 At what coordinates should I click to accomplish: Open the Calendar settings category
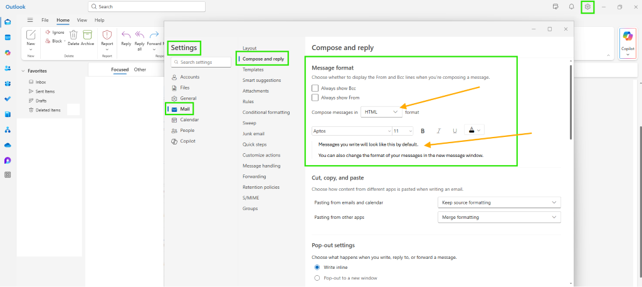pos(185,120)
